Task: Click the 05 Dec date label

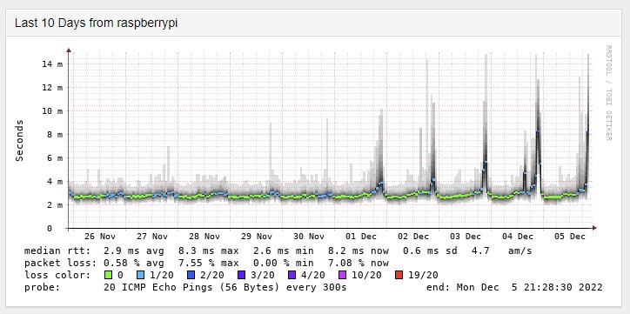Action: [x=570, y=237]
